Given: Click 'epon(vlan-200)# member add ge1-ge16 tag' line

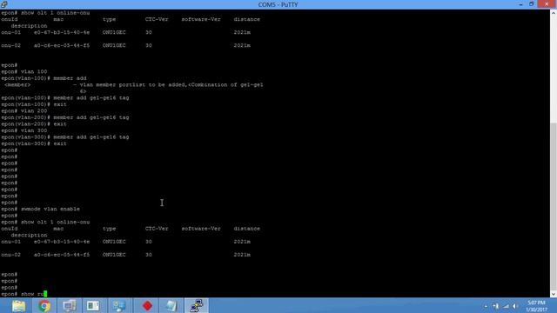Looking at the screenshot, I should 65,117.
